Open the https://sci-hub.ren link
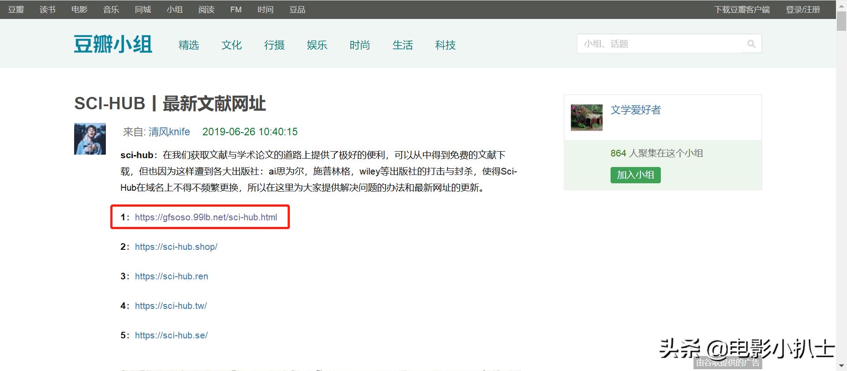The image size is (847, 371). [172, 276]
